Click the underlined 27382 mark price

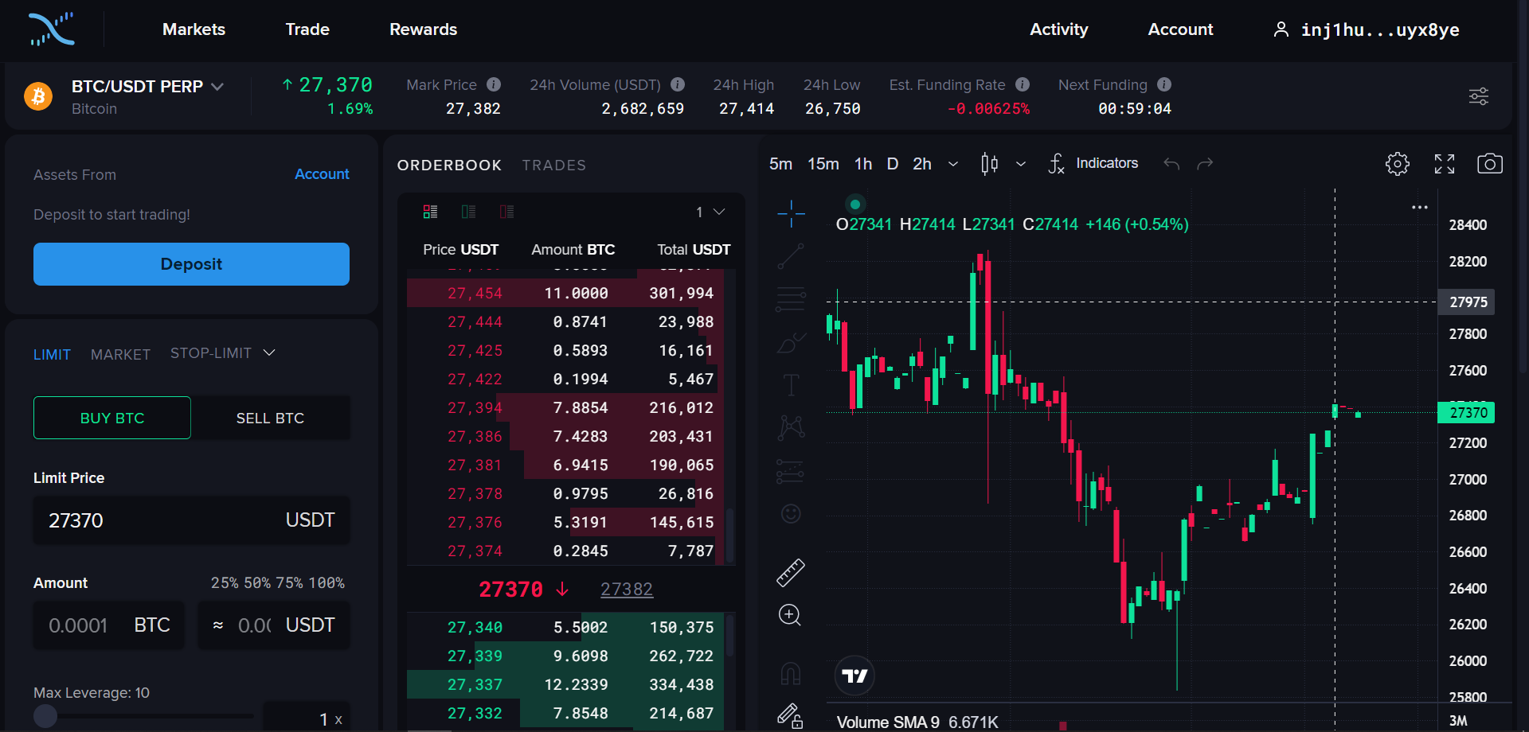pyautogui.click(x=627, y=590)
